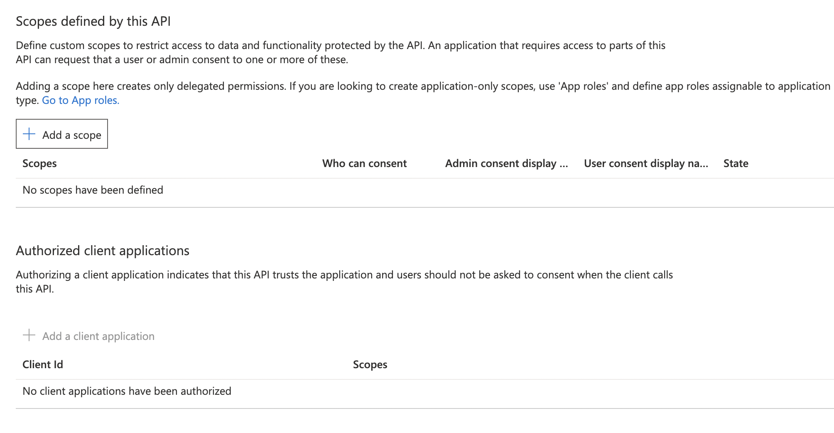Click the plus icon beside Add a client application
This screenshot has height=433, width=834.
(29, 335)
